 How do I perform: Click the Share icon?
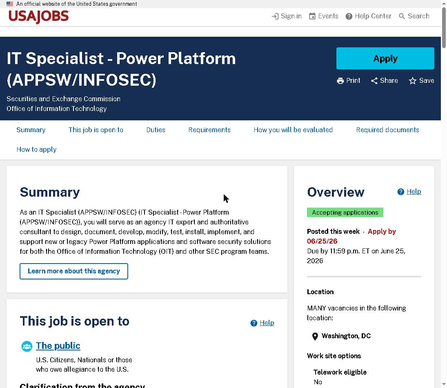click(374, 81)
